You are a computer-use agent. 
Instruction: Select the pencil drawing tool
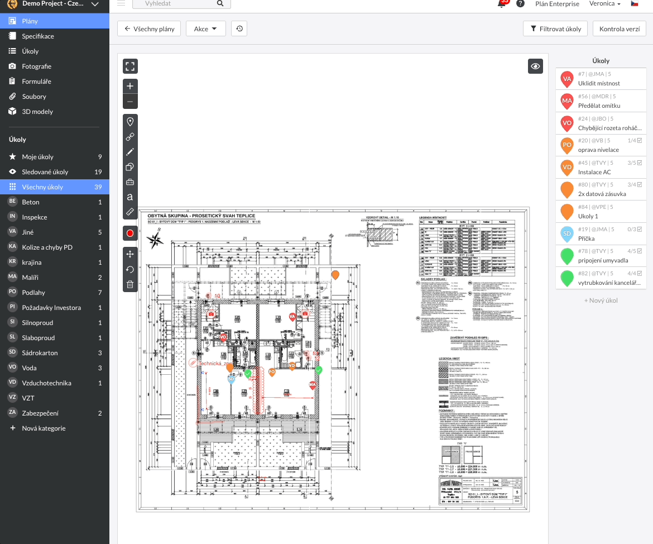[130, 152]
